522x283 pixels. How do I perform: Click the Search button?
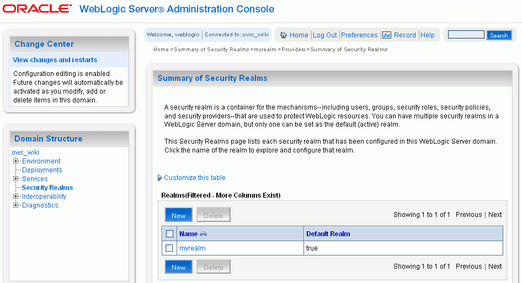[x=499, y=35]
